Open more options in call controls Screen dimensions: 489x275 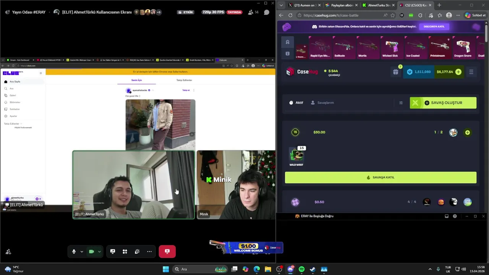coord(149,251)
